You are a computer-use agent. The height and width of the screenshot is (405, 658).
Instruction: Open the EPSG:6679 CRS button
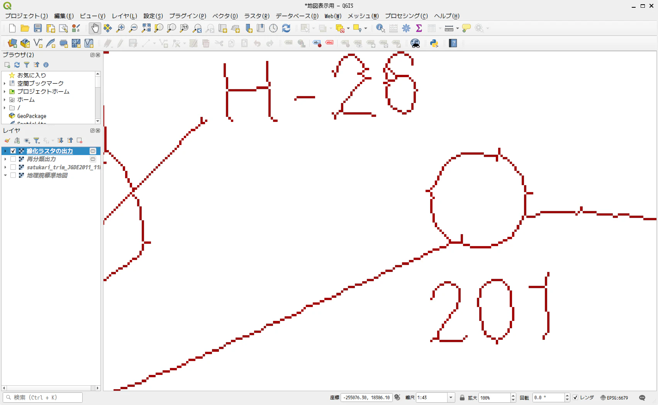pos(614,398)
